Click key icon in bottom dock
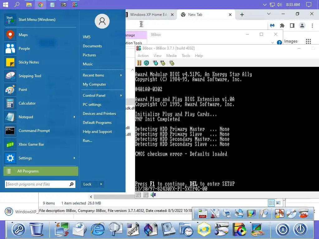The height and width of the screenshot is (239, 319). coord(18,230)
